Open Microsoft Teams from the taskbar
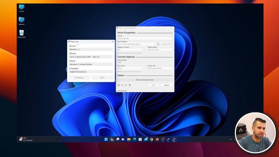 coord(123,140)
